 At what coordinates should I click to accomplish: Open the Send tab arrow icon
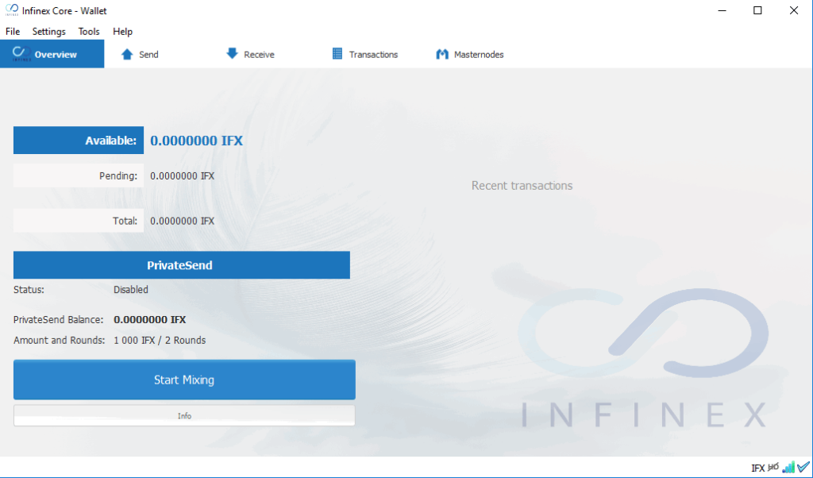pos(128,54)
